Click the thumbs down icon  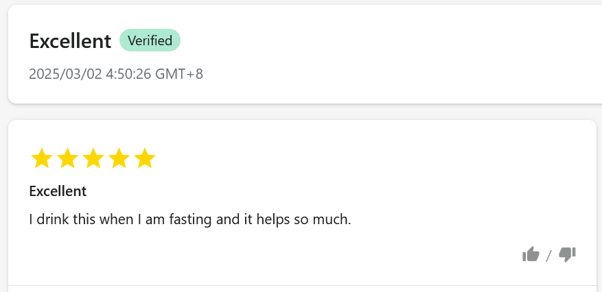pos(567,255)
